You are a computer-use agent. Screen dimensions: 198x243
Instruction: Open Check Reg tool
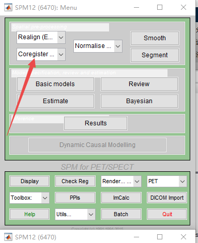click(x=75, y=181)
